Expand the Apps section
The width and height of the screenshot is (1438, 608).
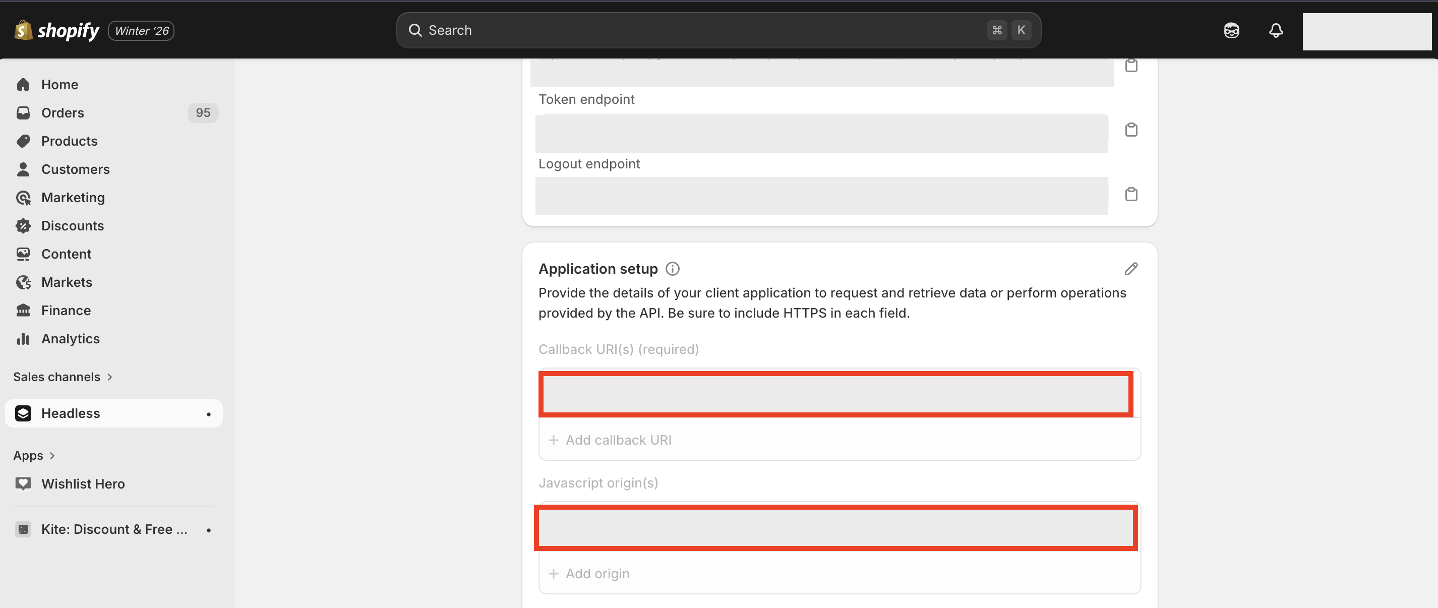34,456
